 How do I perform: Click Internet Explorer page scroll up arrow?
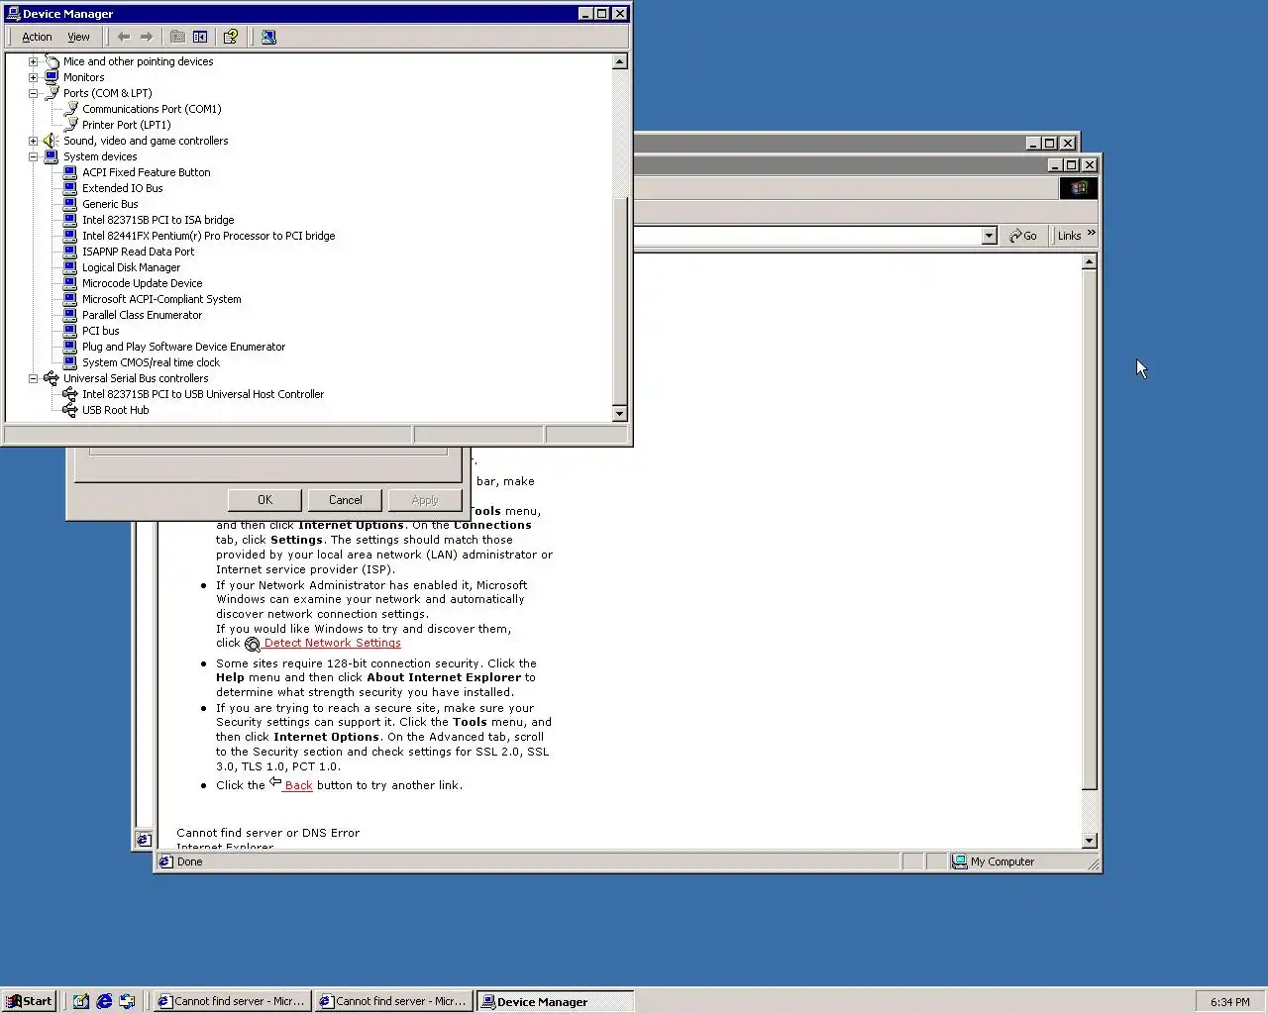coord(1090,262)
